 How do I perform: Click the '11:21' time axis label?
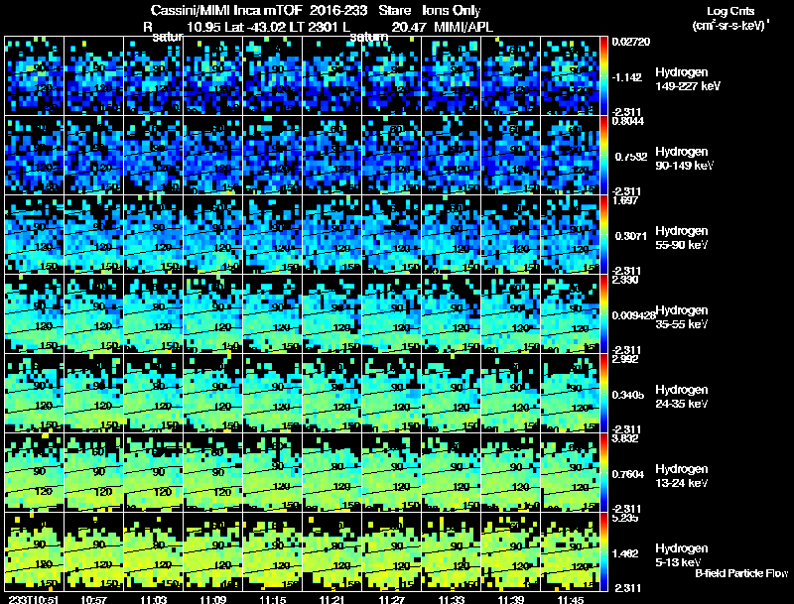pos(332,599)
